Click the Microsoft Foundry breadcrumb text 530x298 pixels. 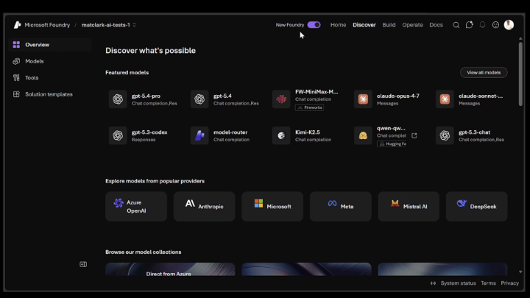[47, 25]
